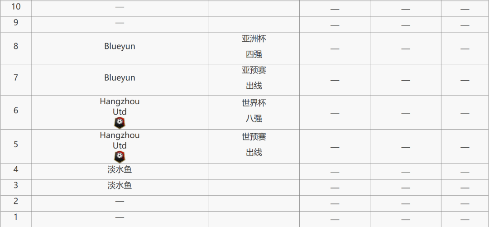Viewport: 489px width, 227px height.
Task: Click 淡水鱼 in row 4
Action: click(120, 170)
